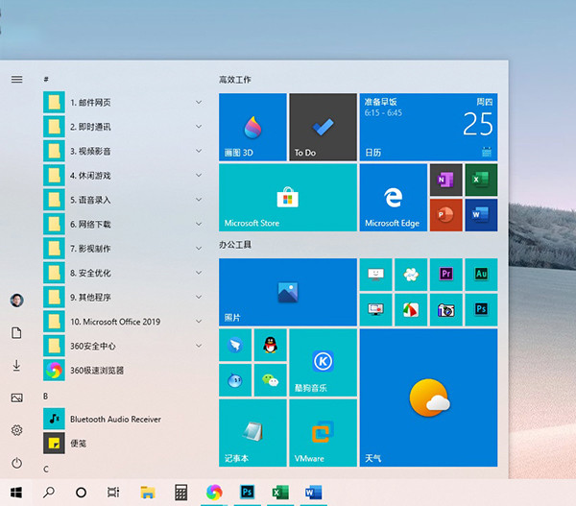Image resolution: width=576 pixels, height=506 pixels.
Task: Expand the '10. Microsoft Office 2019' folder
Action: point(199,322)
